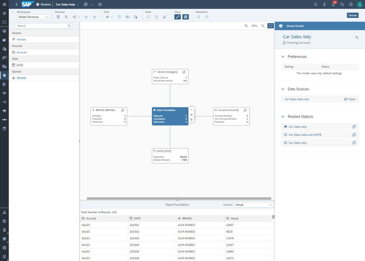365x261 pixels.
Task: Open related object Car Sales Italia with MAPE
Action: point(320,135)
